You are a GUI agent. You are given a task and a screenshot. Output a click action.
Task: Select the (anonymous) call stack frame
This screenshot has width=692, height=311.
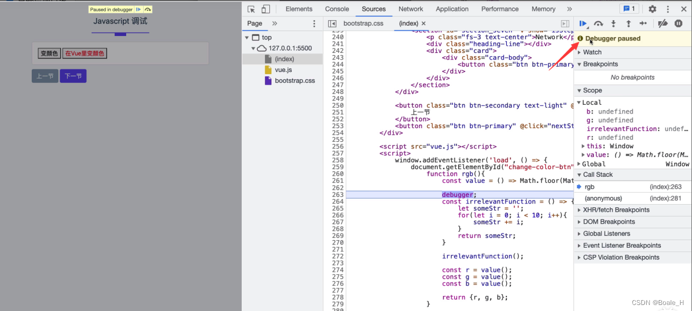tap(632, 199)
